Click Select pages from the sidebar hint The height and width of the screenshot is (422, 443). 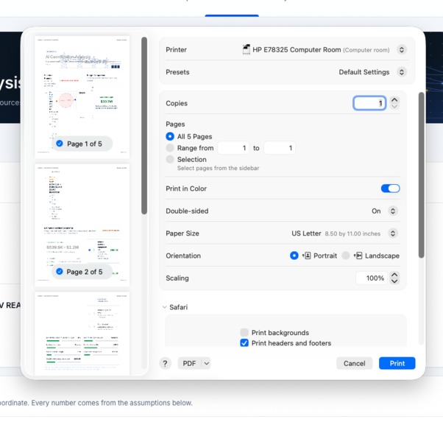tap(218, 168)
